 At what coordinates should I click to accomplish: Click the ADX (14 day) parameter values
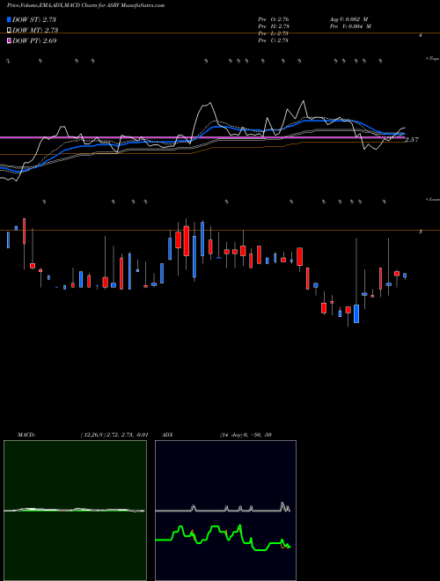tap(246, 435)
